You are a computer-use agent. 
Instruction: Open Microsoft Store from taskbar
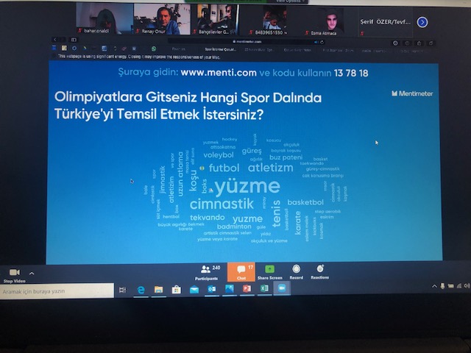point(177,289)
